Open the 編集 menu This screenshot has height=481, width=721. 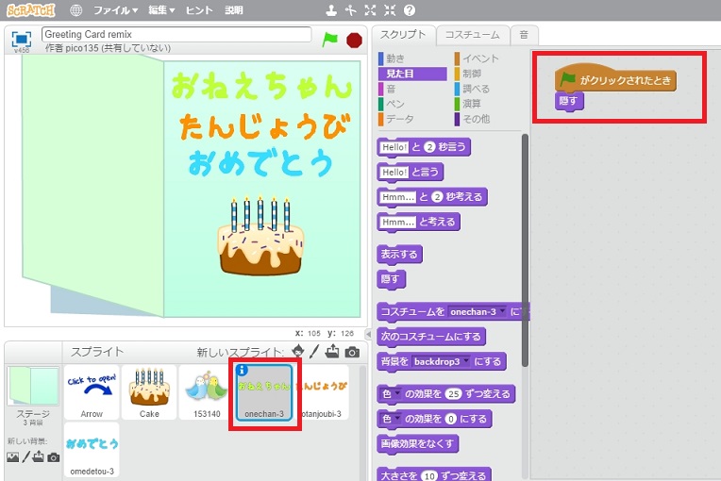(161, 10)
